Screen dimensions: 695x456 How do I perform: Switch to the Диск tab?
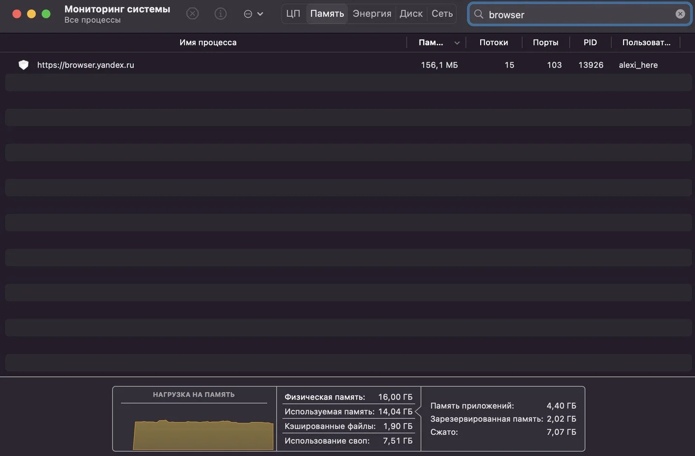click(x=411, y=14)
